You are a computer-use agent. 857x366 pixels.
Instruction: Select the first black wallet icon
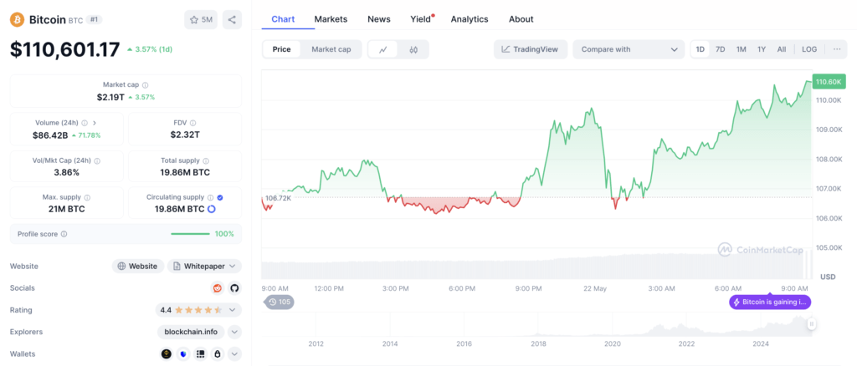pos(167,354)
